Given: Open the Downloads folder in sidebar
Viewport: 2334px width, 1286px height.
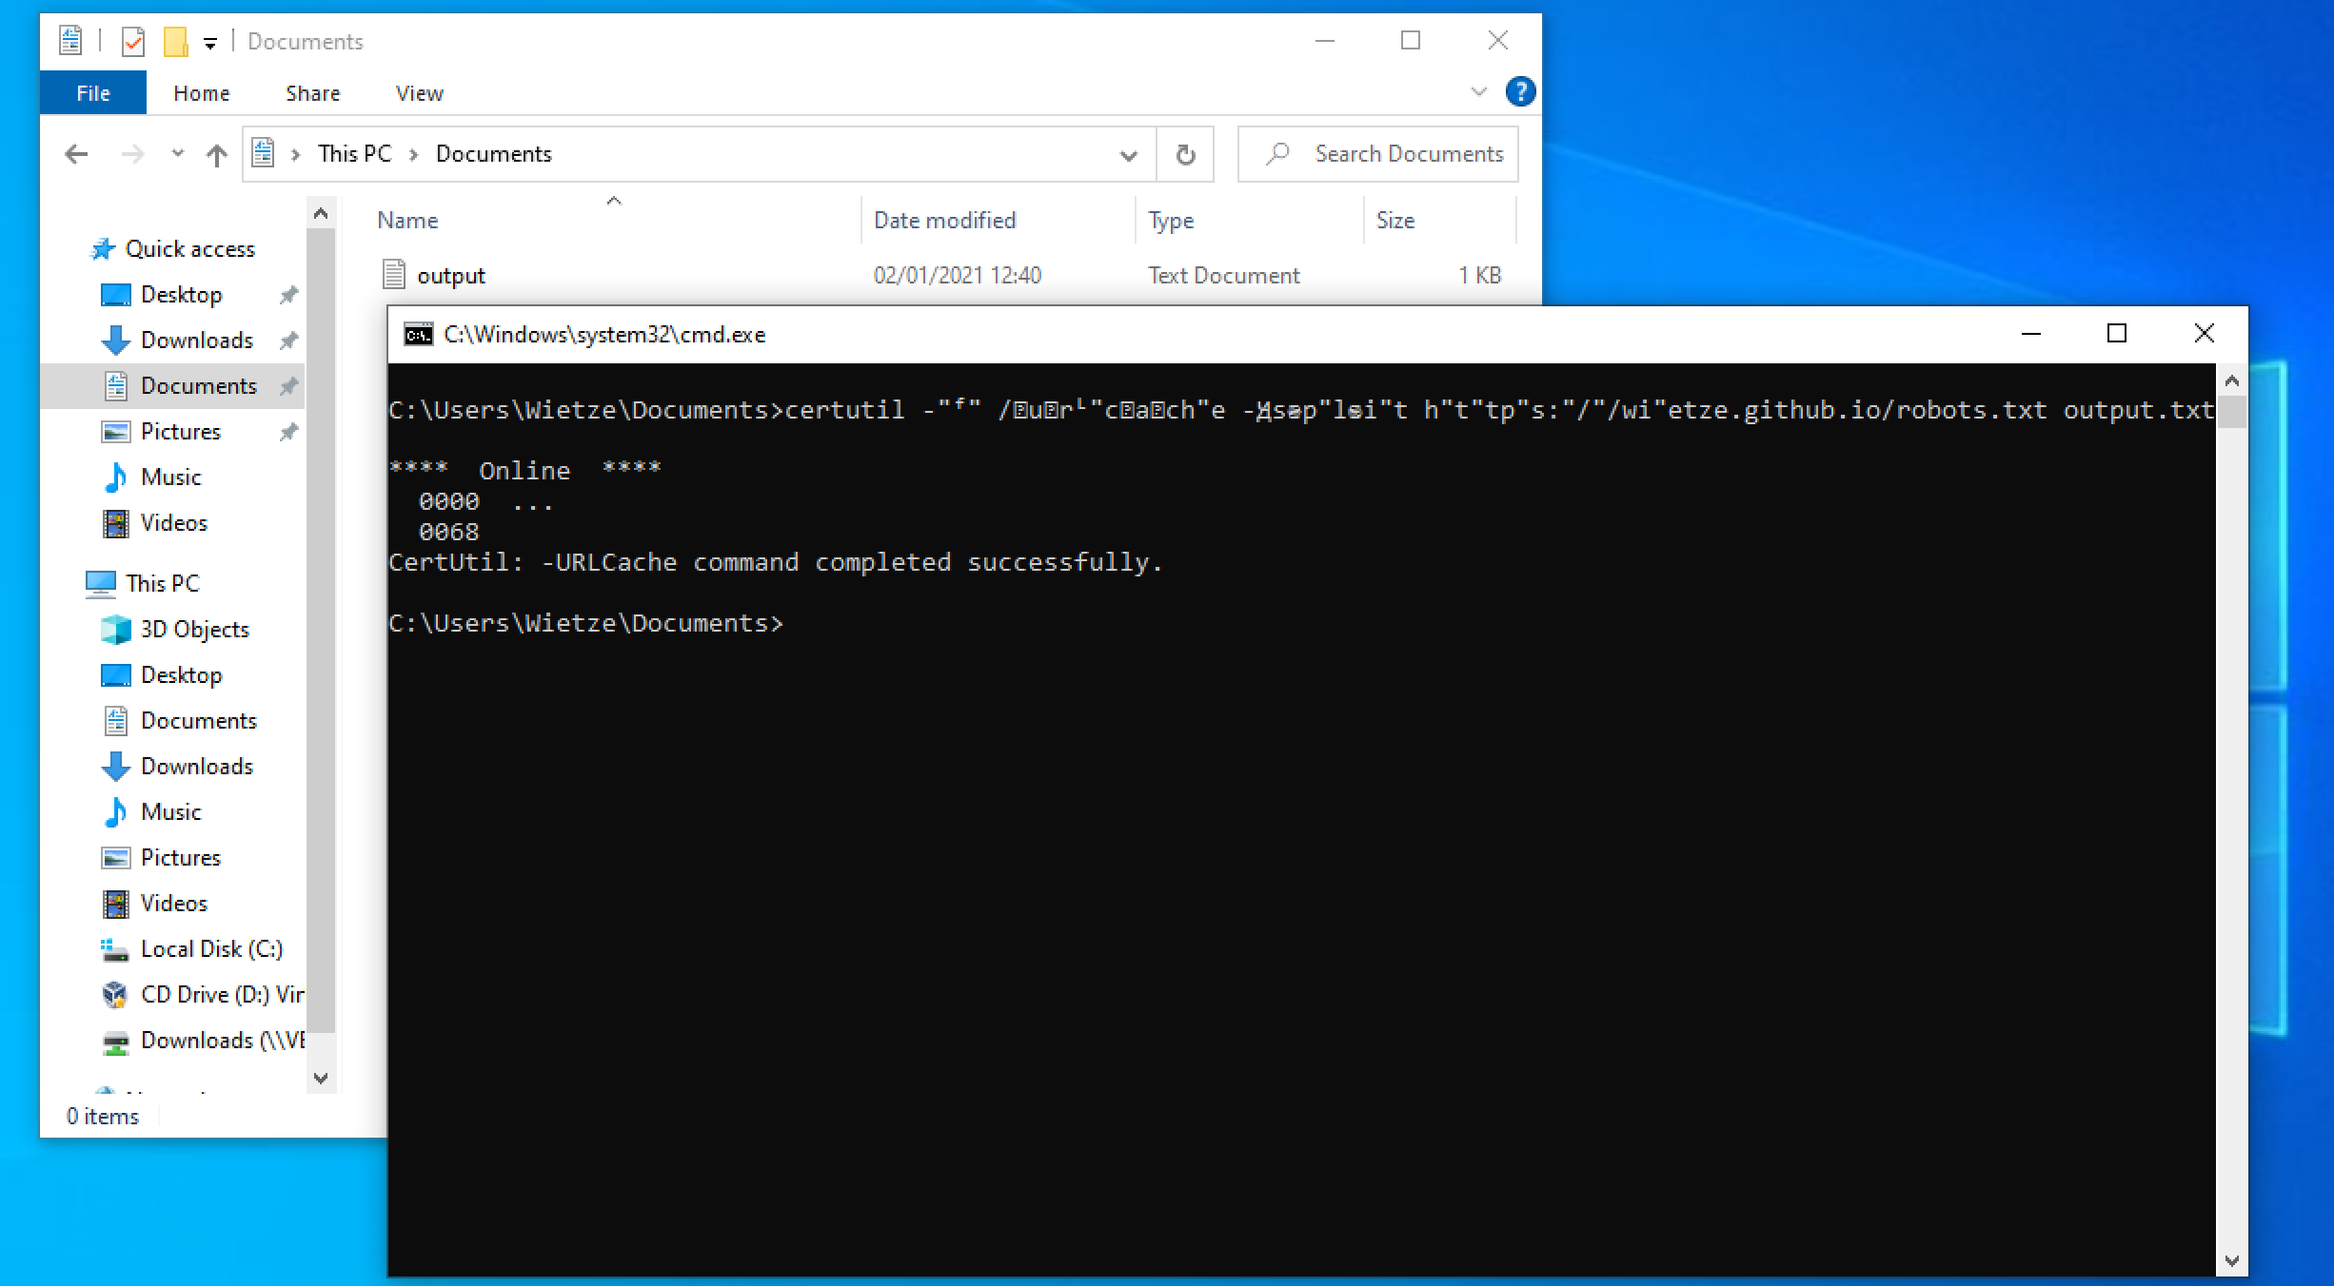Looking at the screenshot, I should coord(195,339).
